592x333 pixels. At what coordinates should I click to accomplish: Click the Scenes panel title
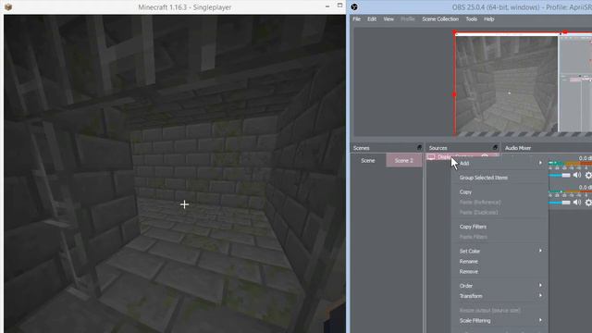(362, 148)
